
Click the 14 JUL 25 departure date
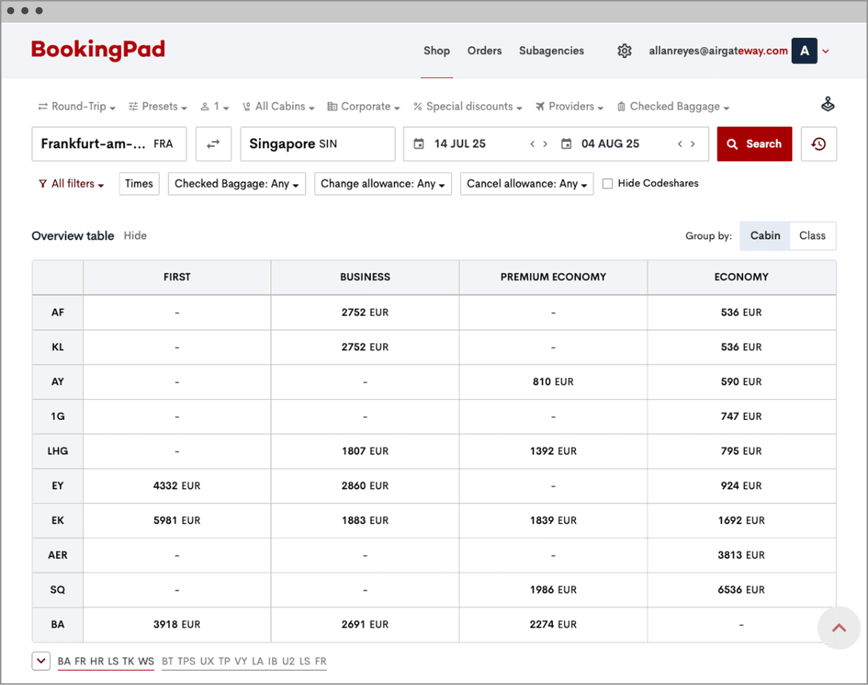pos(459,143)
